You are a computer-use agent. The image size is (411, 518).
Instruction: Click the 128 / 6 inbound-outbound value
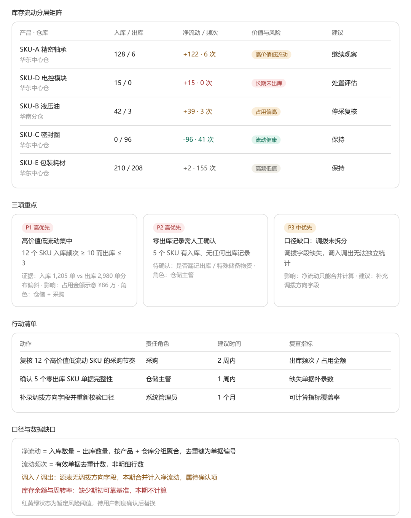click(x=125, y=54)
